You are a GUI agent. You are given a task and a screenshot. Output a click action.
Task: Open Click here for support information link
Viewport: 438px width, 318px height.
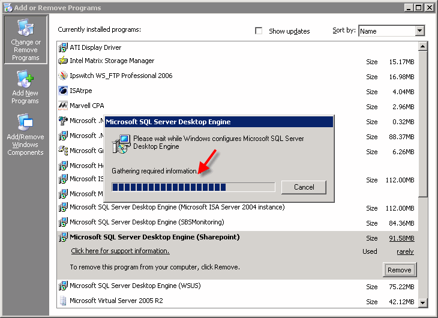(120, 251)
